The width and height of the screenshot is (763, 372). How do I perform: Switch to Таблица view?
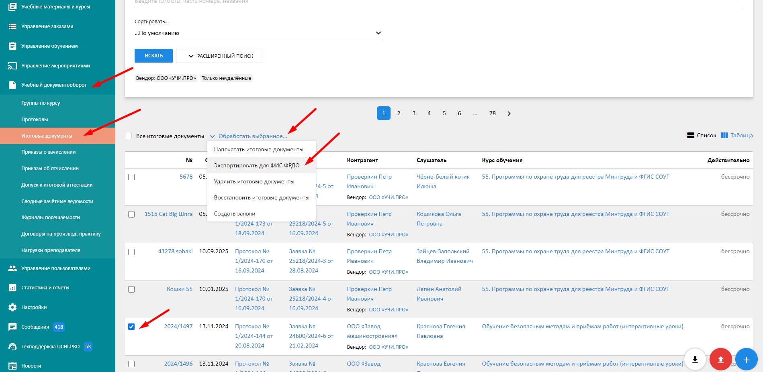(x=736, y=135)
